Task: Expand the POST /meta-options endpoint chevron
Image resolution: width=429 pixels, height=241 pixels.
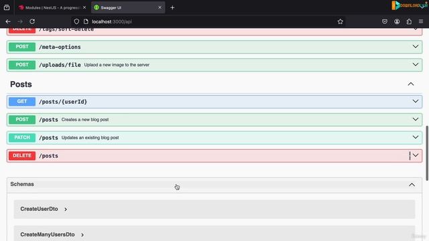Action: (416, 46)
